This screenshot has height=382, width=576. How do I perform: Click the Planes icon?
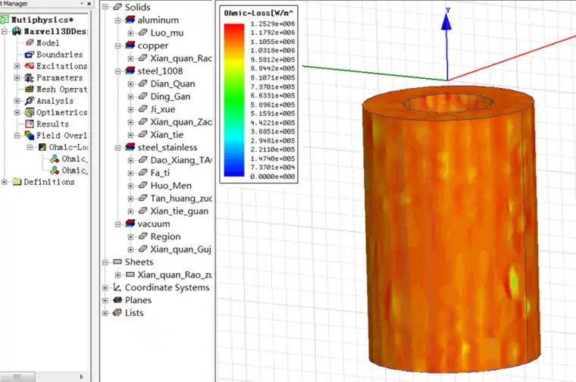click(x=117, y=299)
